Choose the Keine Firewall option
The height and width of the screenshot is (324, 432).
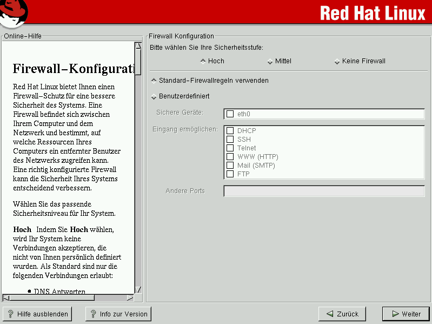pos(337,61)
